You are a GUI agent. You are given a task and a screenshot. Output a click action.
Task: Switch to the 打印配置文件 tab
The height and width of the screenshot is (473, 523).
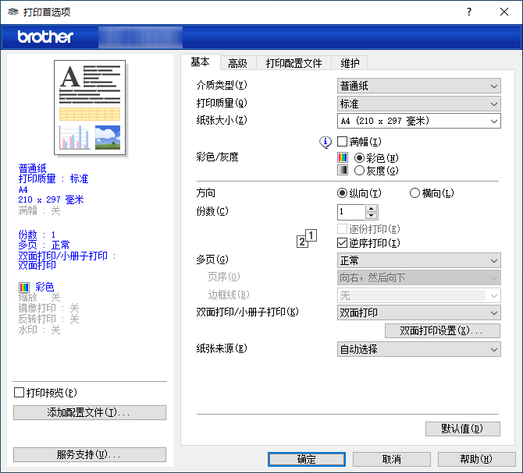(x=294, y=63)
